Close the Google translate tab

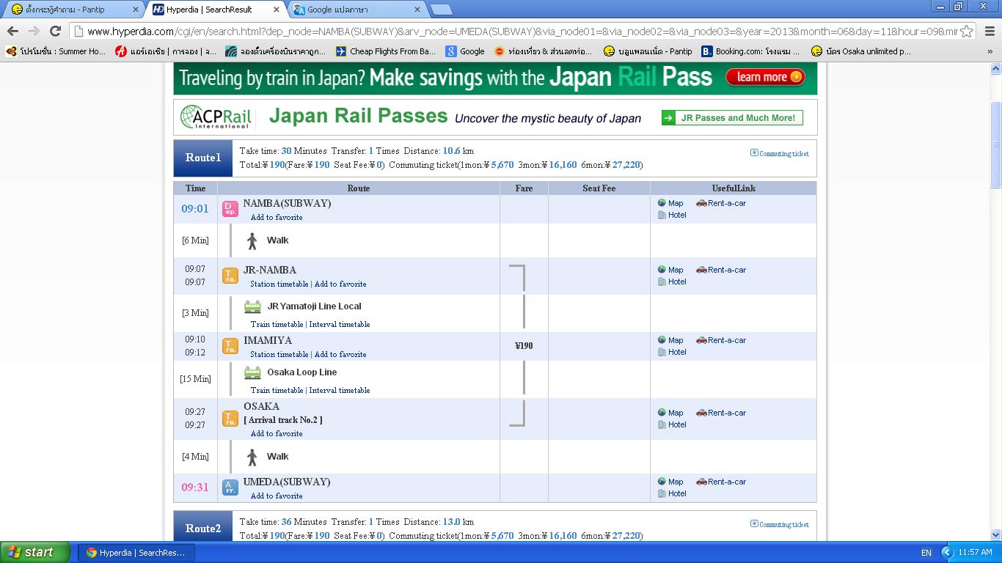point(417,10)
